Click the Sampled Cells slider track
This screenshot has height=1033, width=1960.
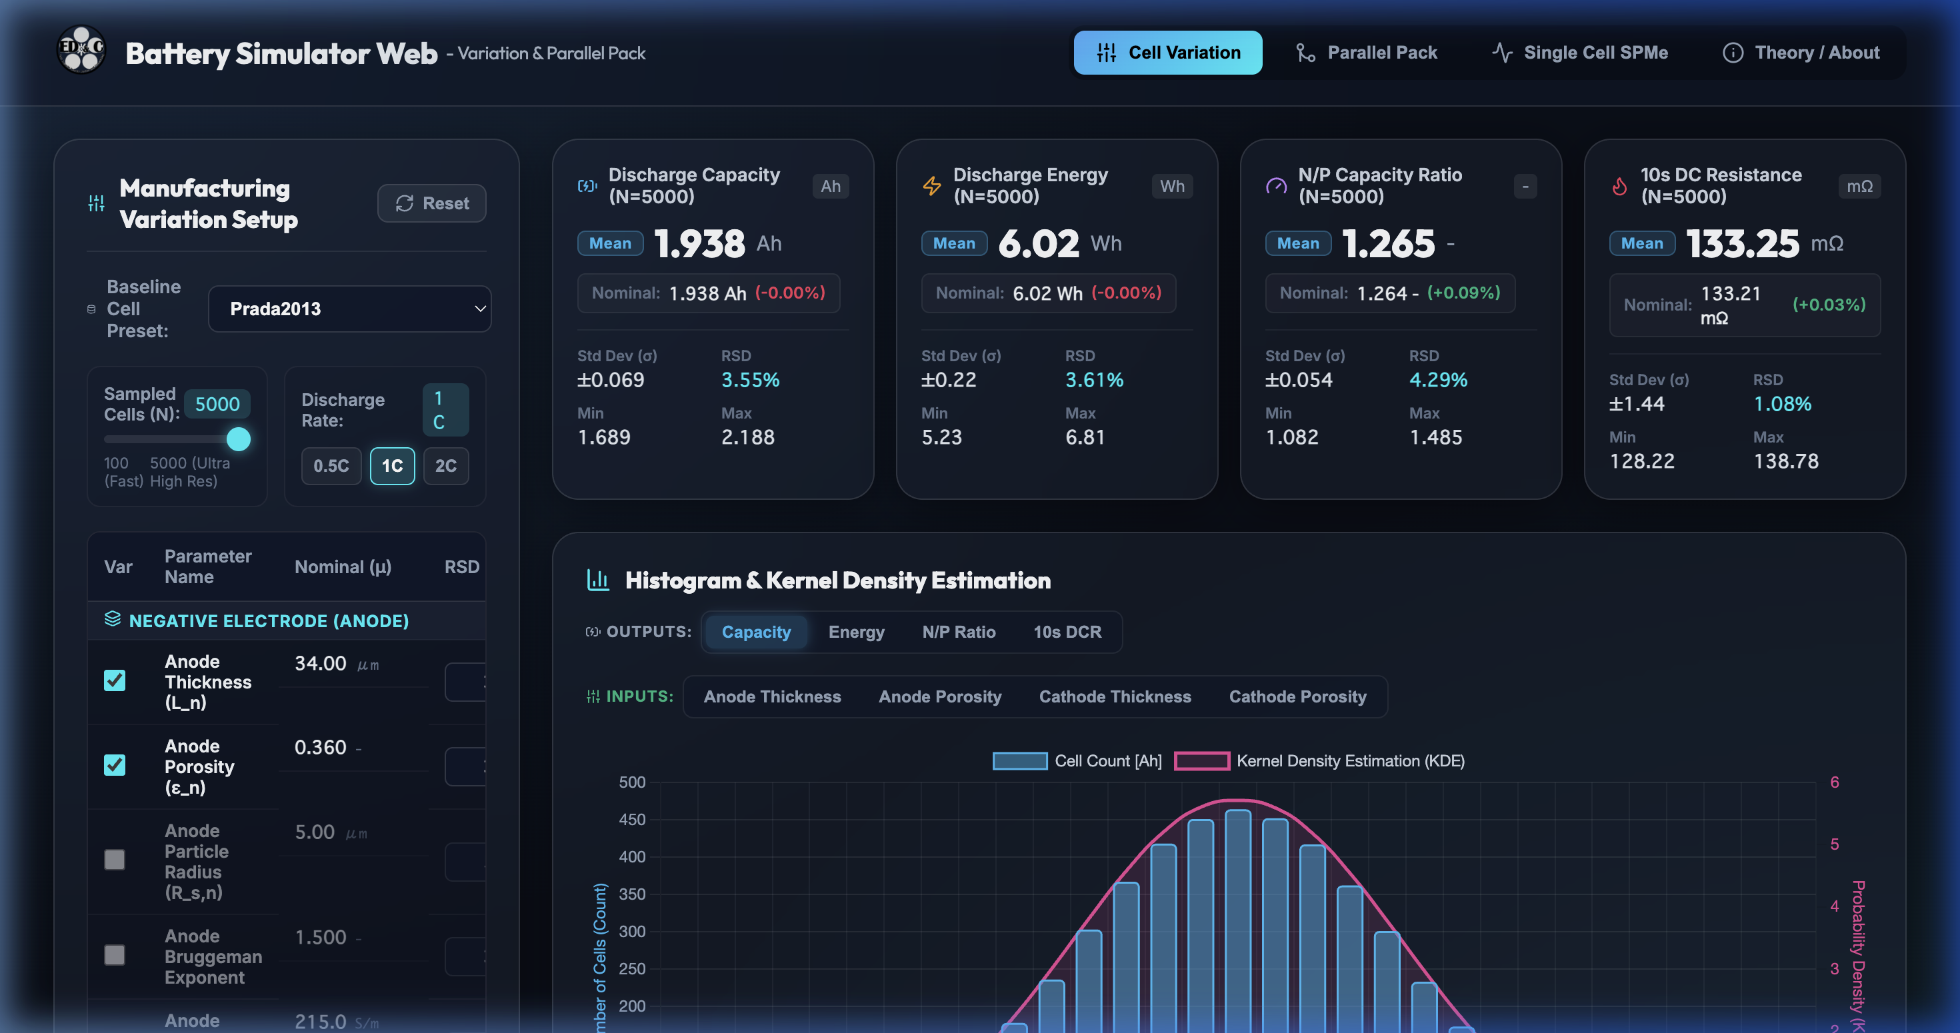pos(177,439)
